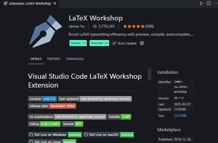Split the editor with the split icon
This screenshot has height=143, width=218.
(209, 3)
